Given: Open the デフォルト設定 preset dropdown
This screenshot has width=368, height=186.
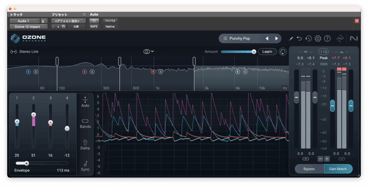Looking at the screenshot, I should (68, 21).
